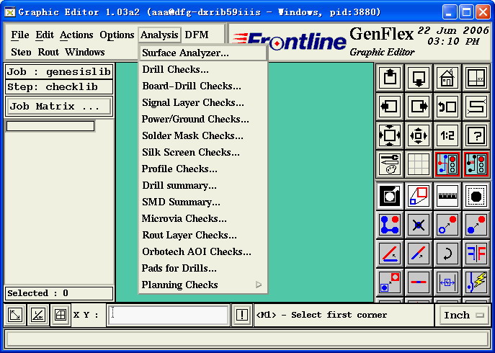Image resolution: width=495 pixels, height=353 pixels.
Task: Expand the Planning Checks submenu arrow
Action: (259, 285)
